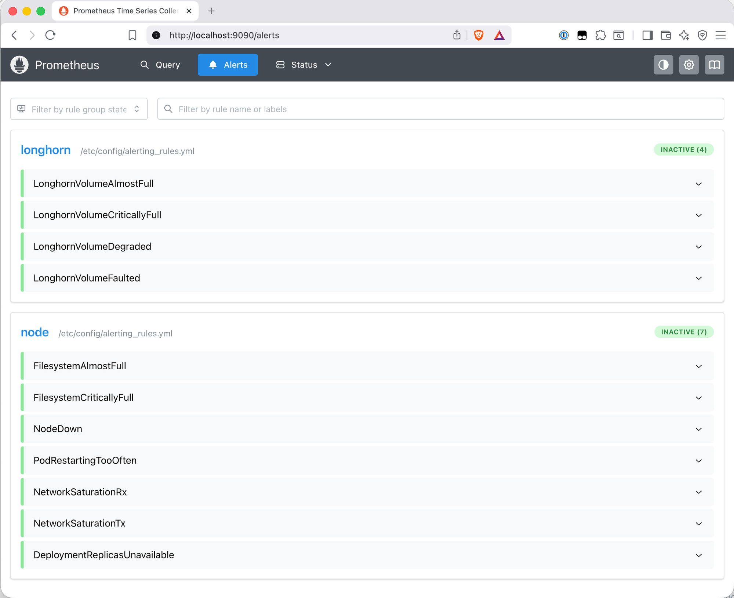
Task: Close the Prometheus browser tab
Action: tap(189, 11)
